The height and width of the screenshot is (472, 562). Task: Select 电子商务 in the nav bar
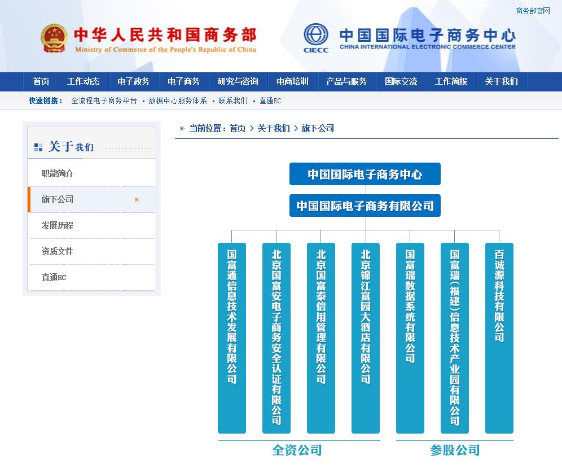point(183,82)
